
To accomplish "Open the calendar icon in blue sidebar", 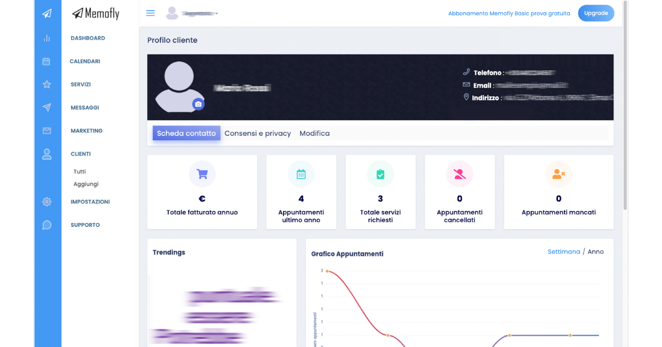I will point(47,61).
